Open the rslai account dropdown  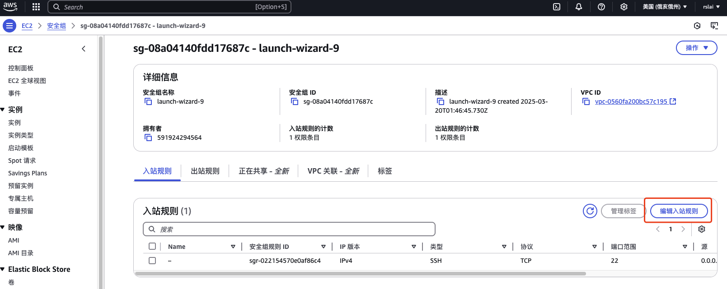click(711, 7)
